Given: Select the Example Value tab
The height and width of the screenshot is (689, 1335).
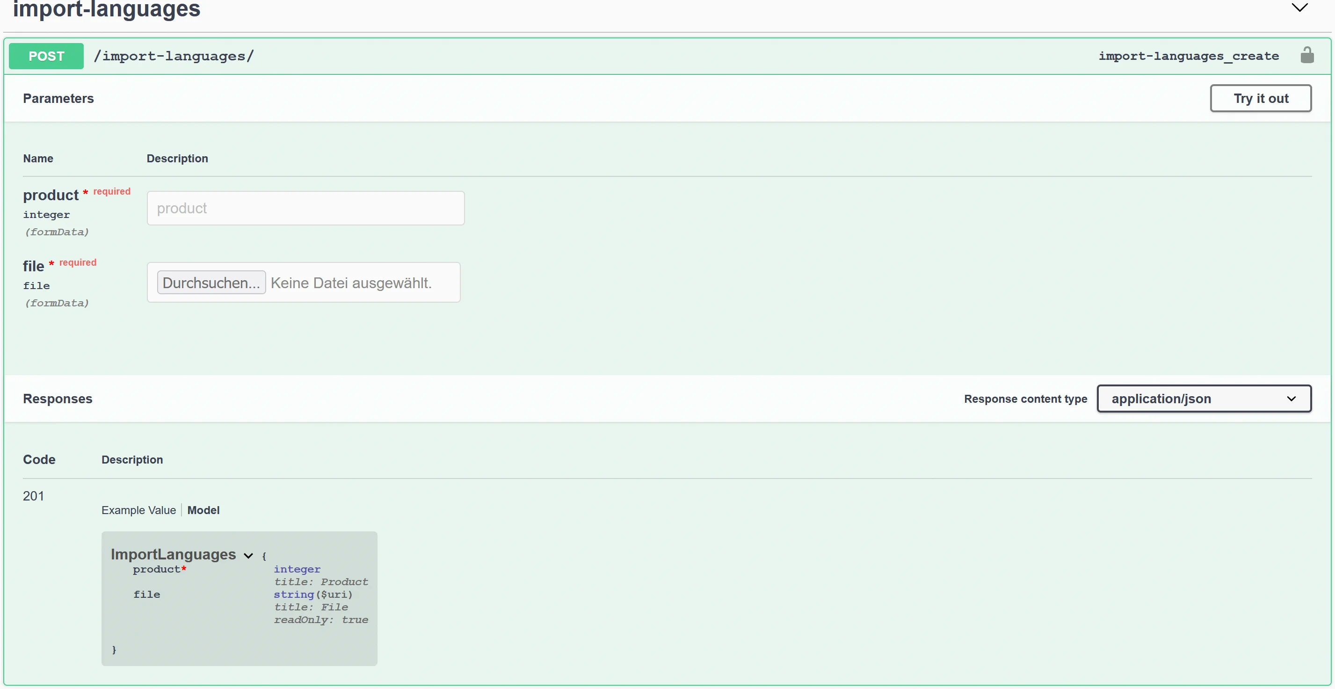Looking at the screenshot, I should click(x=138, y=510).
